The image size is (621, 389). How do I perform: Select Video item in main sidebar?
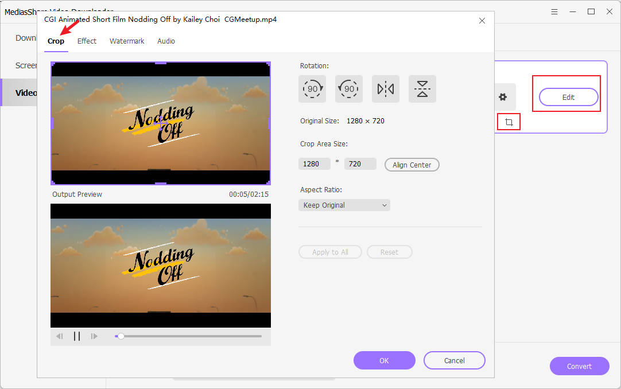[x=19, y=92]
